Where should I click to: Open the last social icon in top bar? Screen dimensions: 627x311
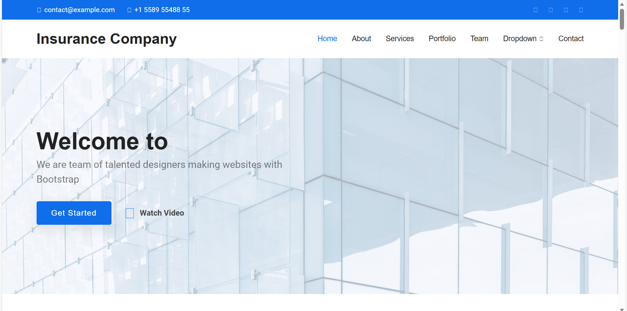coord(581,10)
